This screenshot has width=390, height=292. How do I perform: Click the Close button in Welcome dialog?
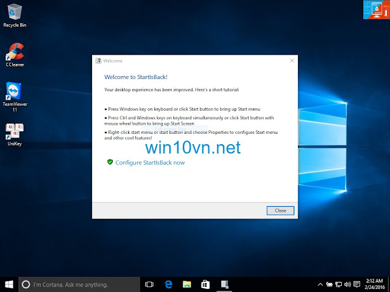coord(280,210)
